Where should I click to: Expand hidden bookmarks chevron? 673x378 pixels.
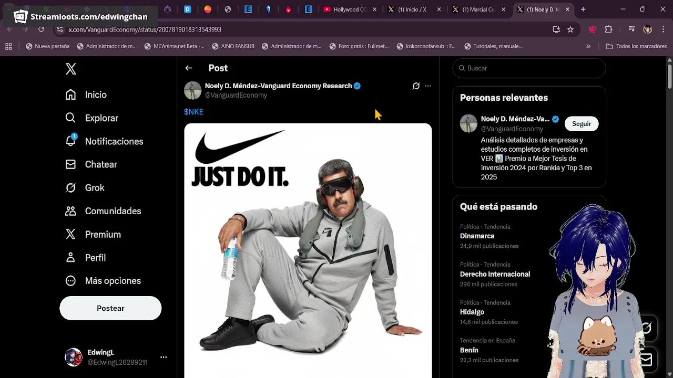[x=588, y=46]
